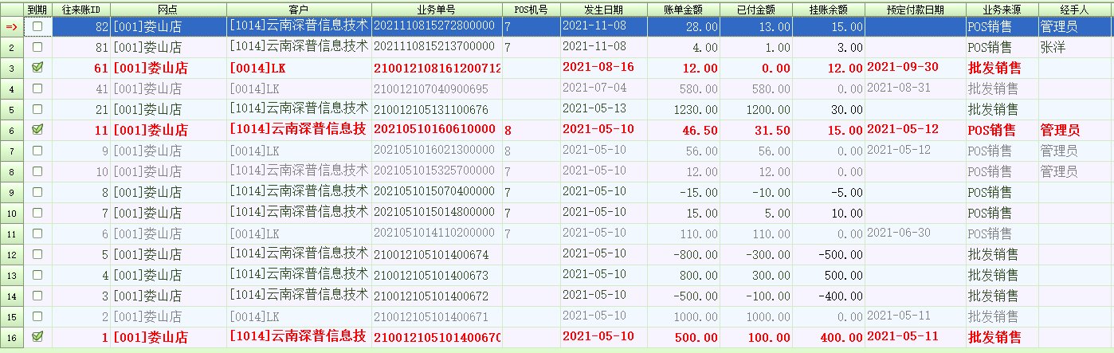Sort by the 账单金额 column header
This screenshot has width=1114, height=353.
point(684,10)
